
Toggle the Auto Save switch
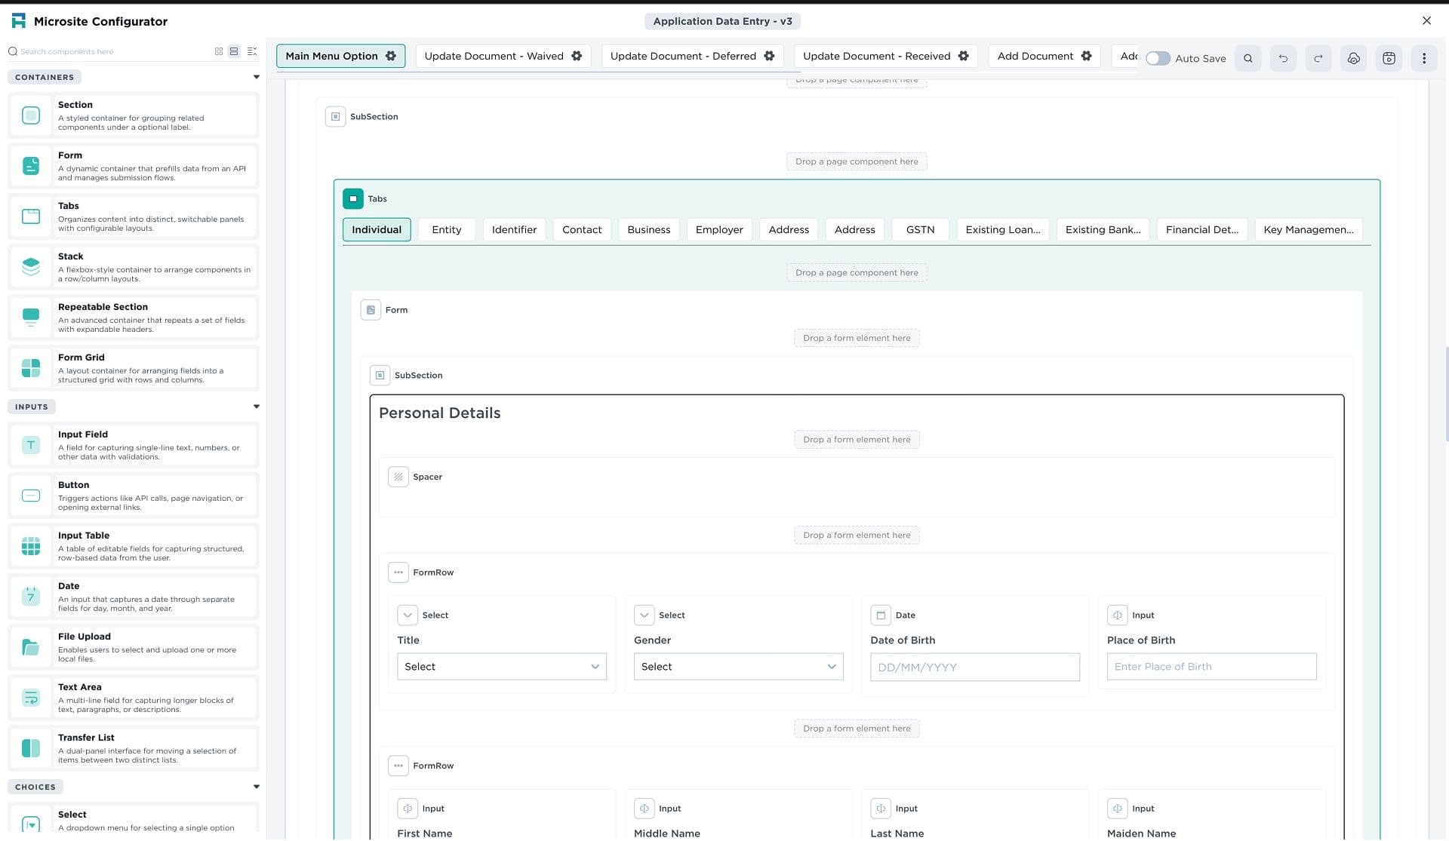coord(1158,58)
